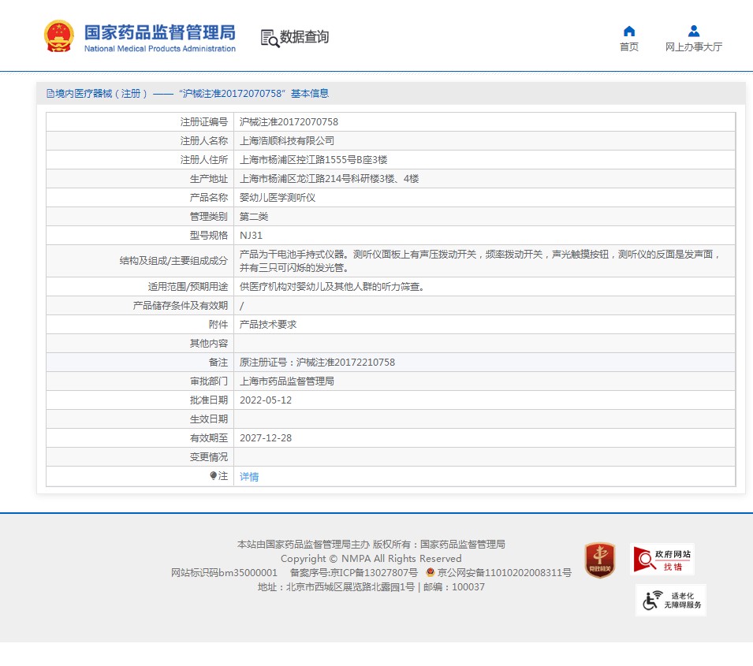Open the 政府网站找错 badge
753x666 pixels.
[662, 560]
